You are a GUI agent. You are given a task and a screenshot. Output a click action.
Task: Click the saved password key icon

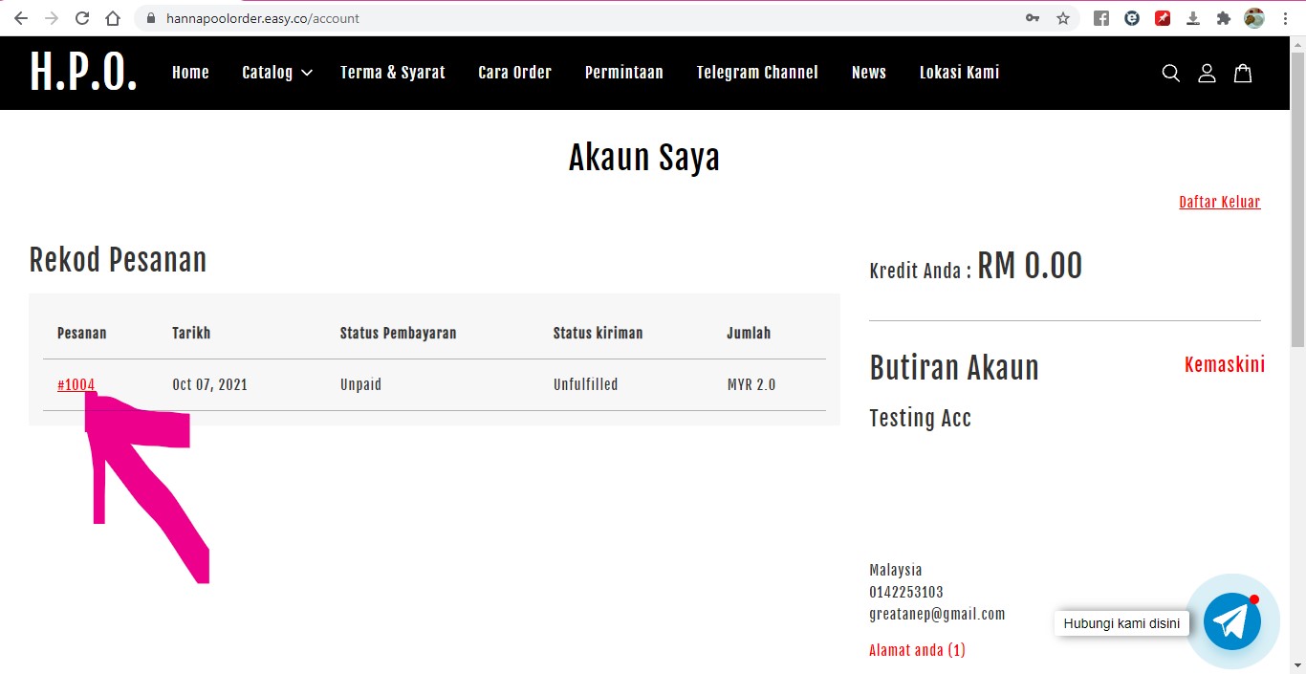[x=1033, y=18]
